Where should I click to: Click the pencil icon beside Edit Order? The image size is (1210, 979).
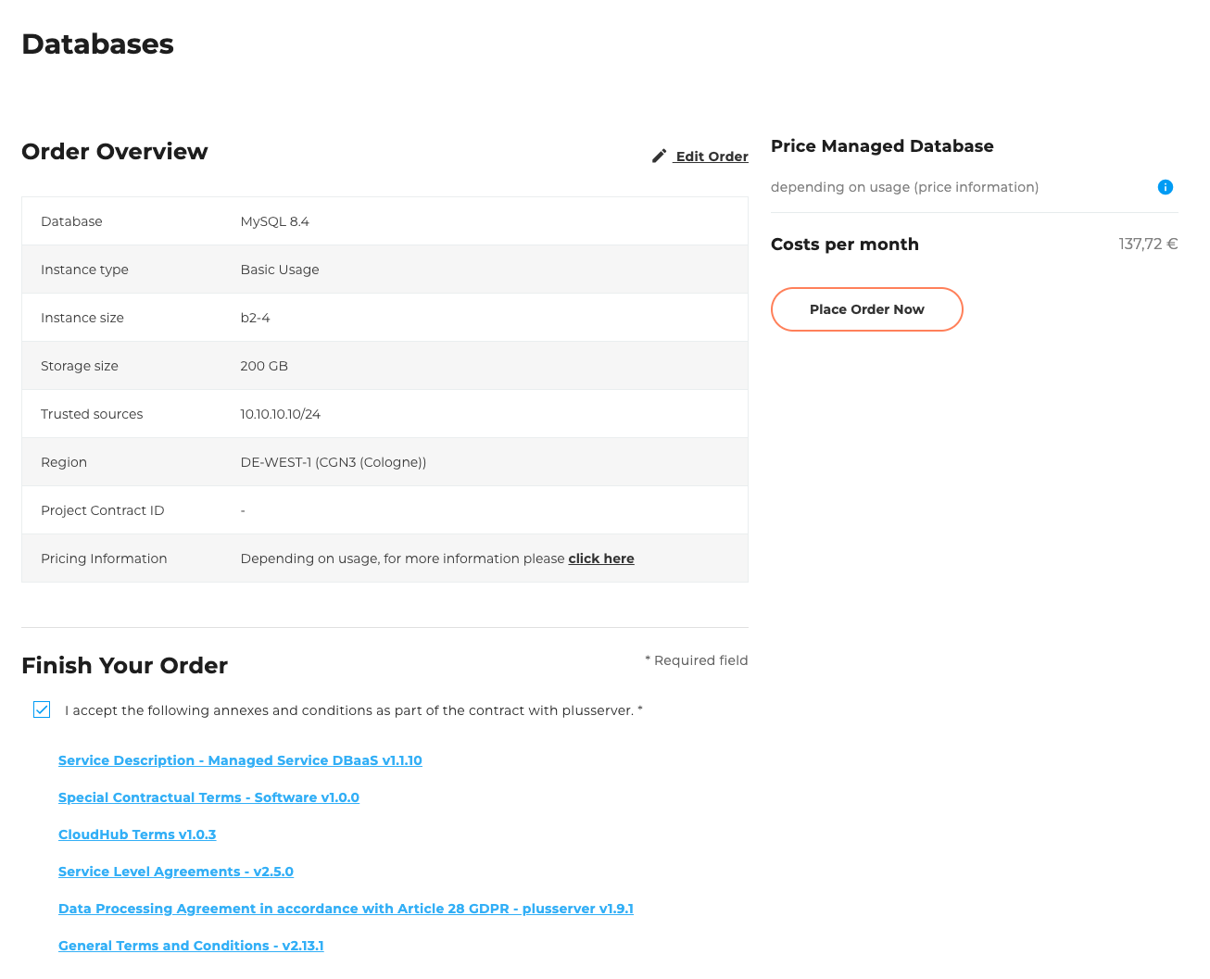[x=659, y=156]
